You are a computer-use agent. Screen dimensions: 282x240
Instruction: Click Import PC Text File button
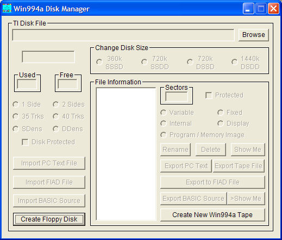[49, 163]
